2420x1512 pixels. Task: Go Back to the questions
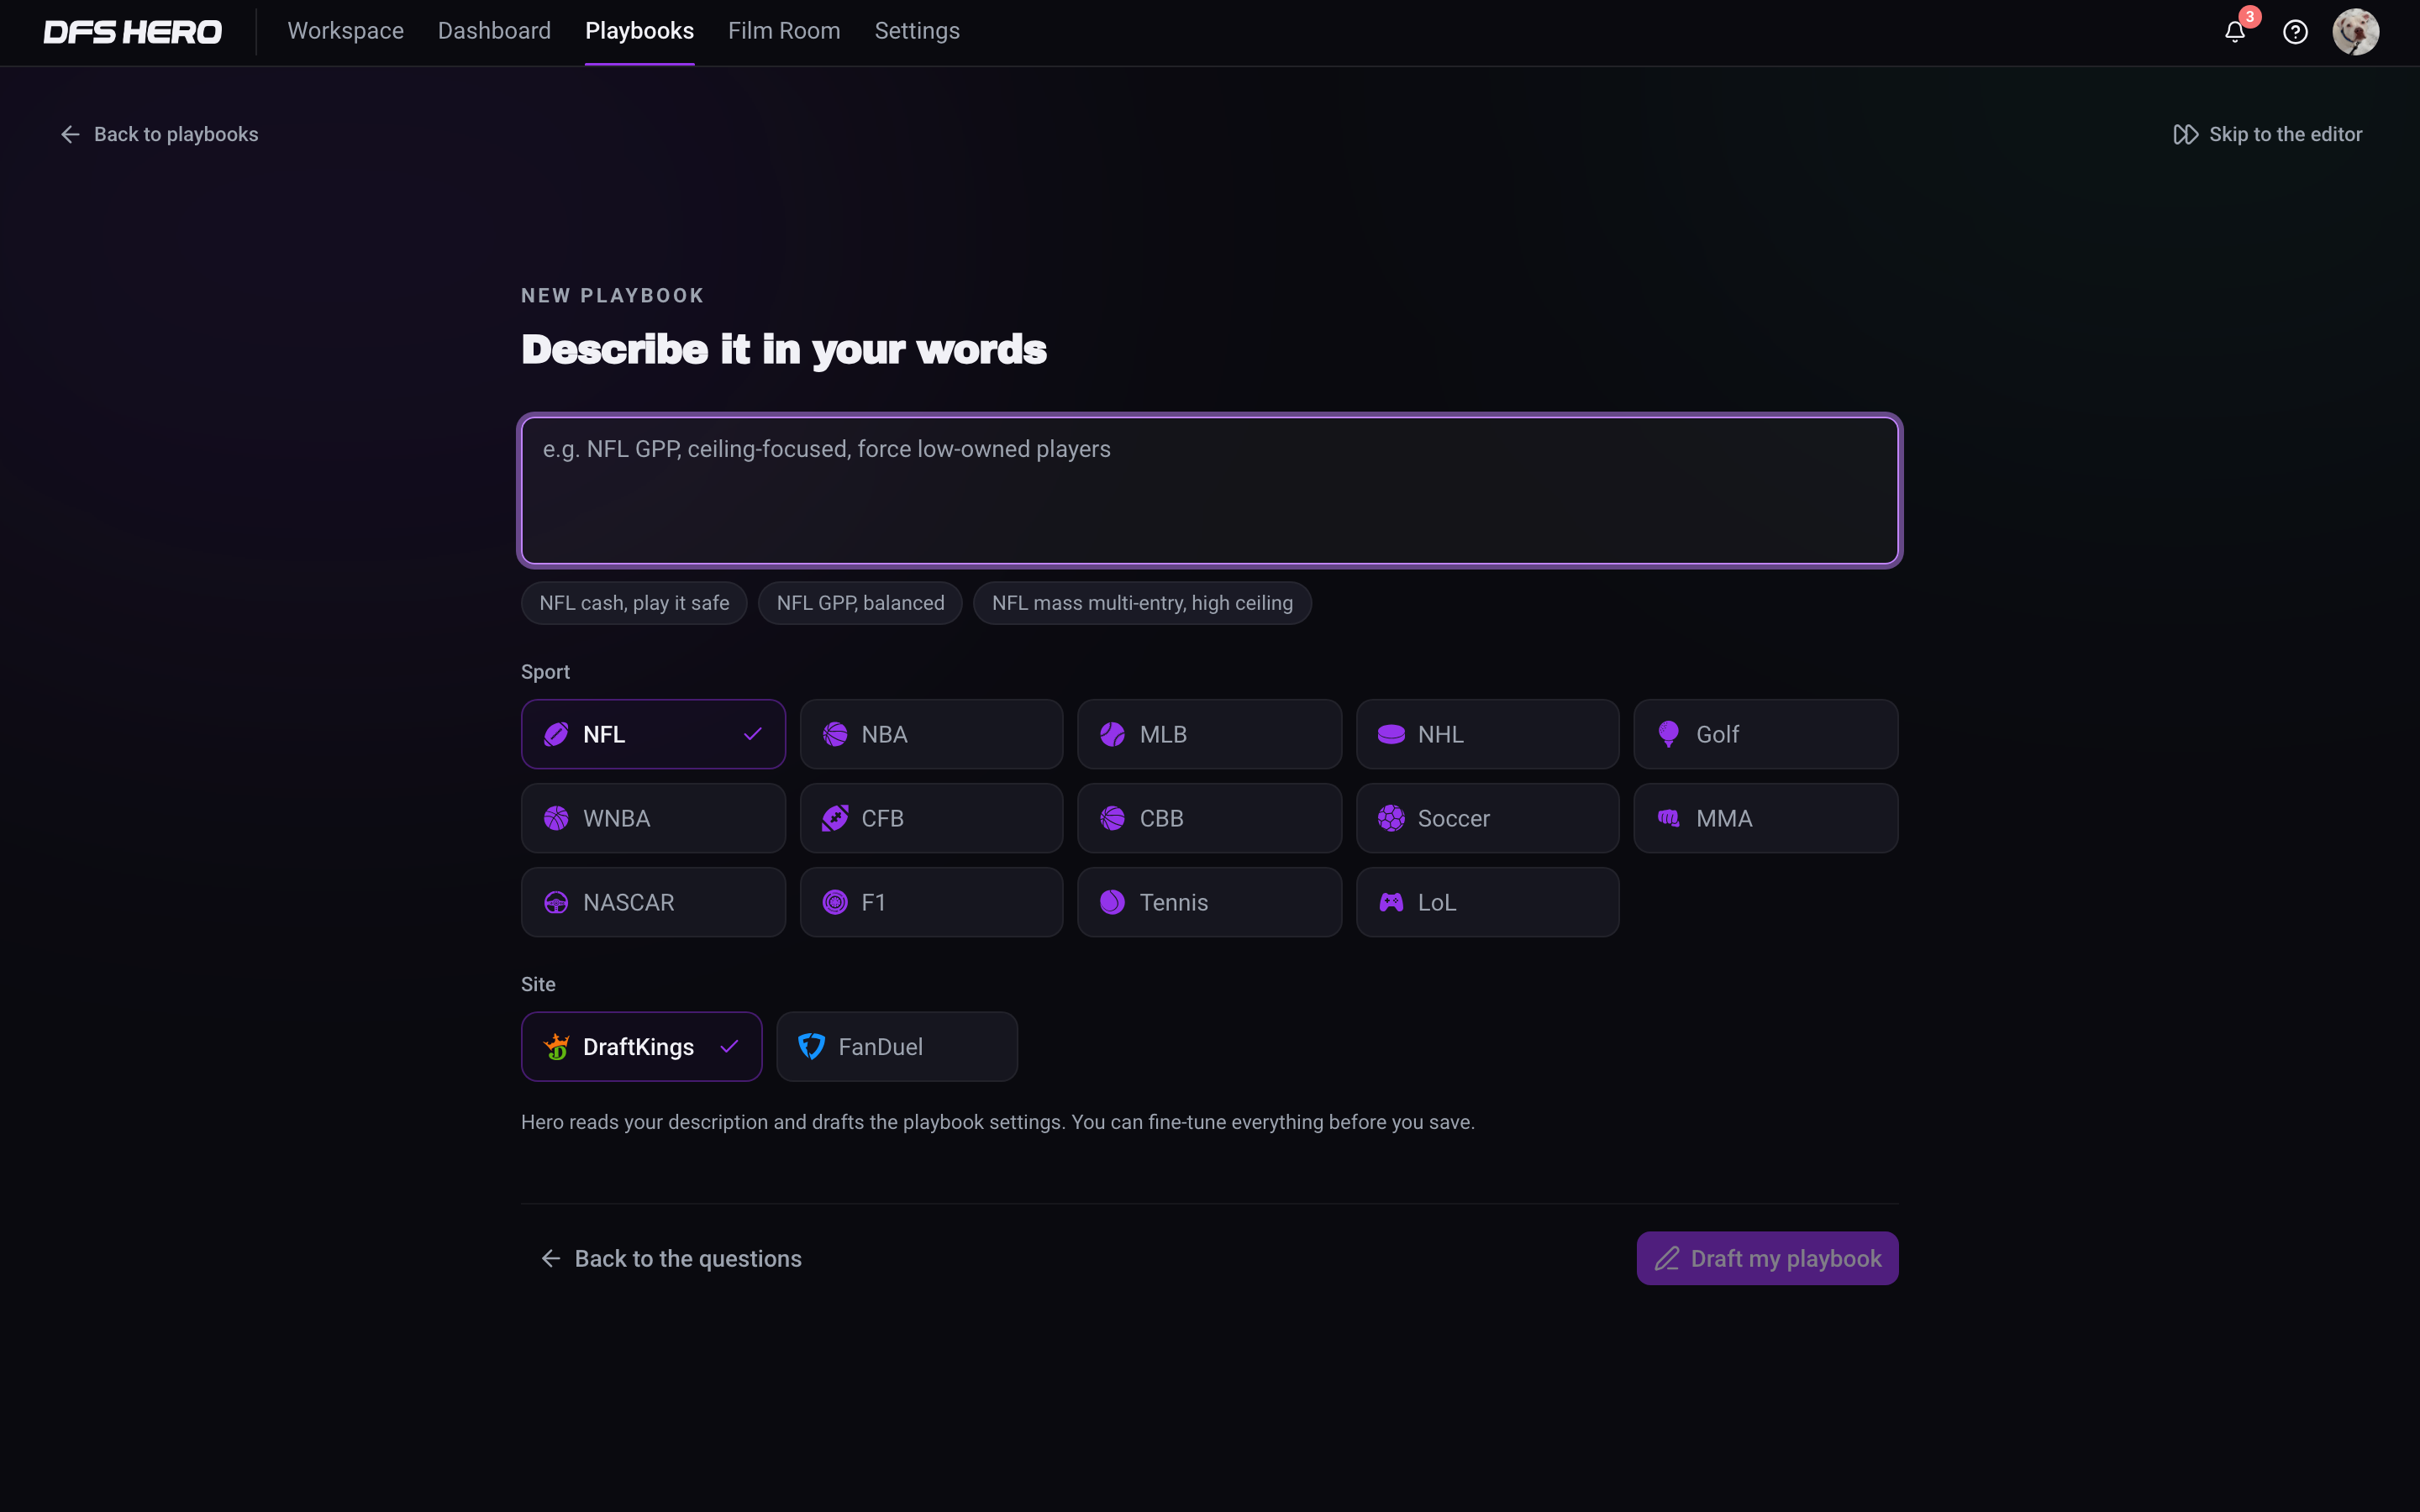coord(671,1258)
